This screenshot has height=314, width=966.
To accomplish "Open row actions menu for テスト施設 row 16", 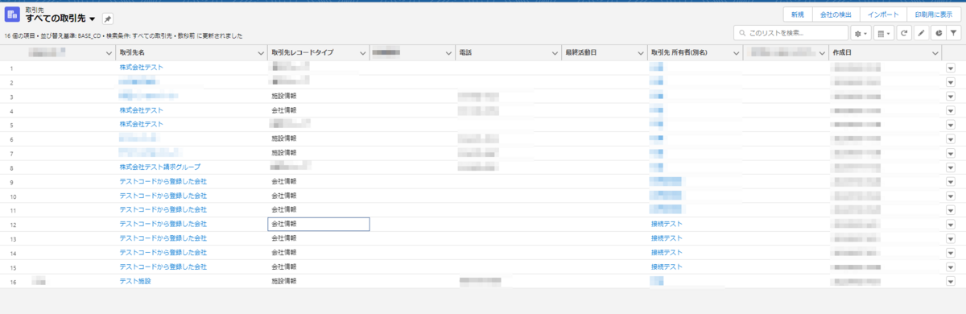I will 950,282.
